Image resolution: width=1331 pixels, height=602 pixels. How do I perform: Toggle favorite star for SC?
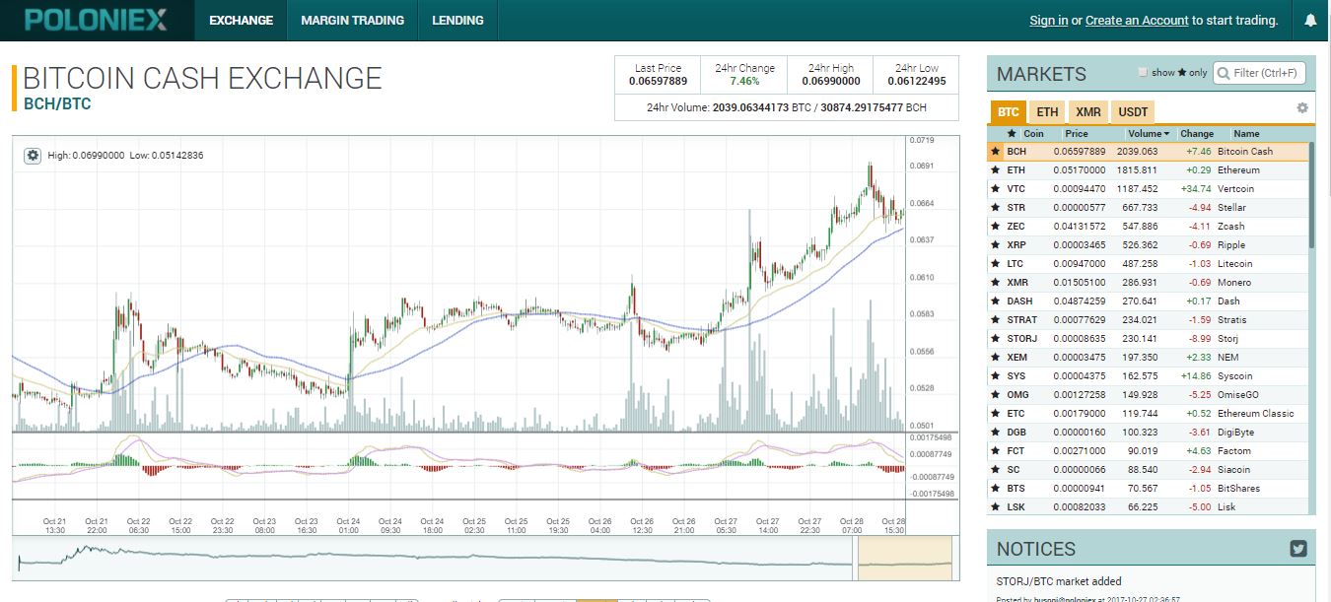coord(996,470)
